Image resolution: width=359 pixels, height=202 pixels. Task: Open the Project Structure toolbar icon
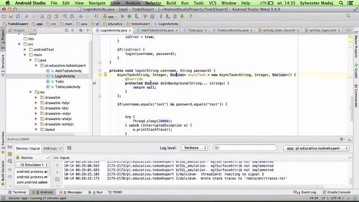click(x=152, y=16)
